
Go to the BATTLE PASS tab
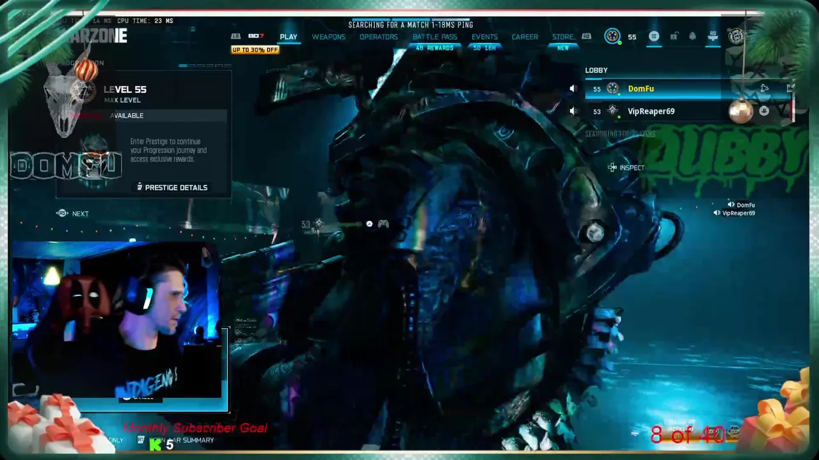[x=434, y=37]
